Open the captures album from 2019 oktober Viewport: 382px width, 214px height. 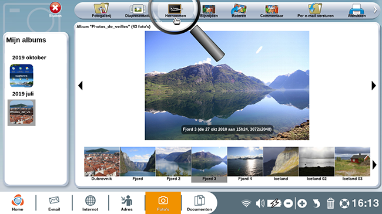point(21,76)
